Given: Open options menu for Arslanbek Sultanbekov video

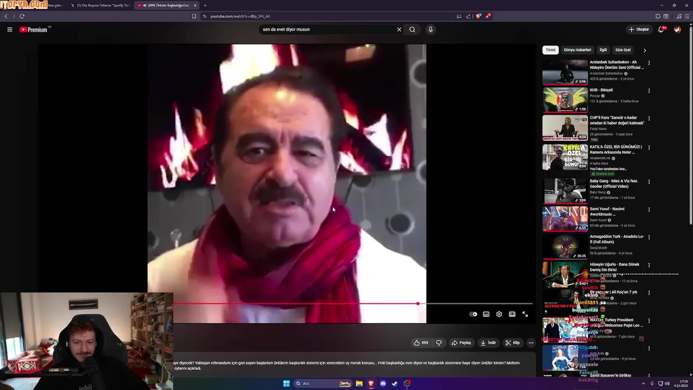Looking at the screenshot, I should pos(649,63).
